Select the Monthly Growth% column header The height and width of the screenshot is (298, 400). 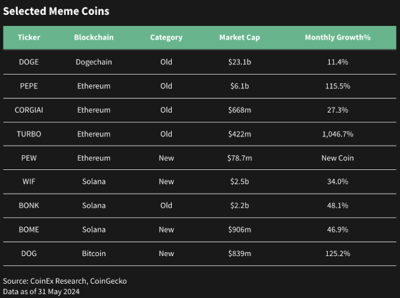coord(337,37)
